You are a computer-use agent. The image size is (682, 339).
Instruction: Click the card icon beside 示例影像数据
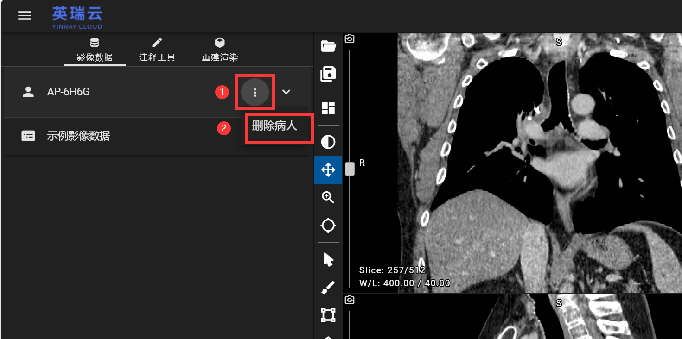point(28,136)
